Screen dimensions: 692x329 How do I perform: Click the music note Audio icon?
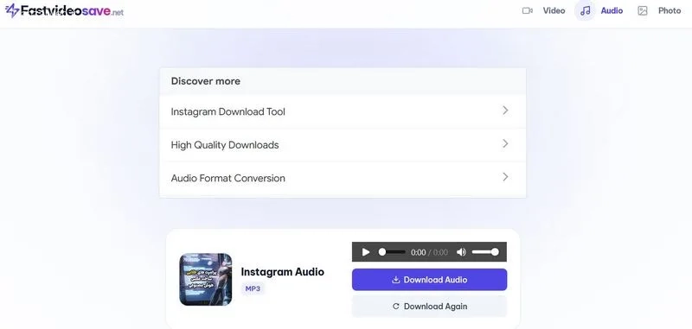[586, 10]
